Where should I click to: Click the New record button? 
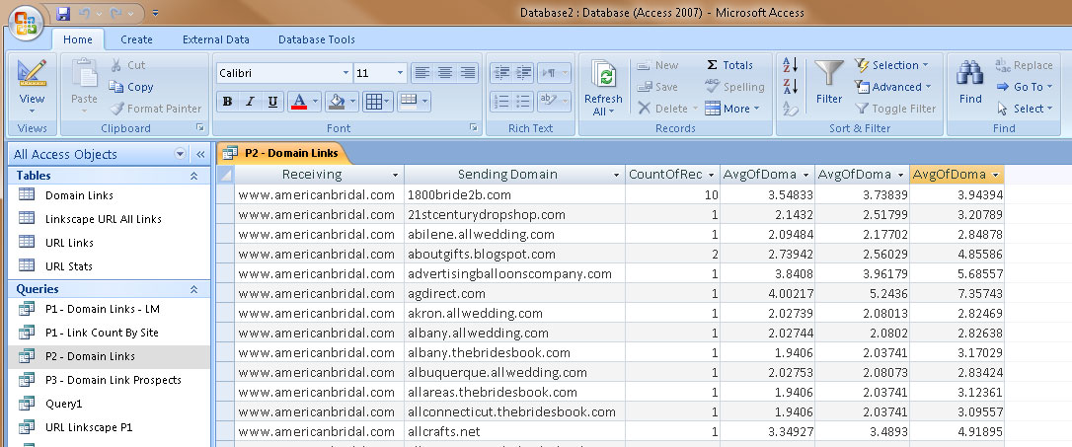pos(657,65)
